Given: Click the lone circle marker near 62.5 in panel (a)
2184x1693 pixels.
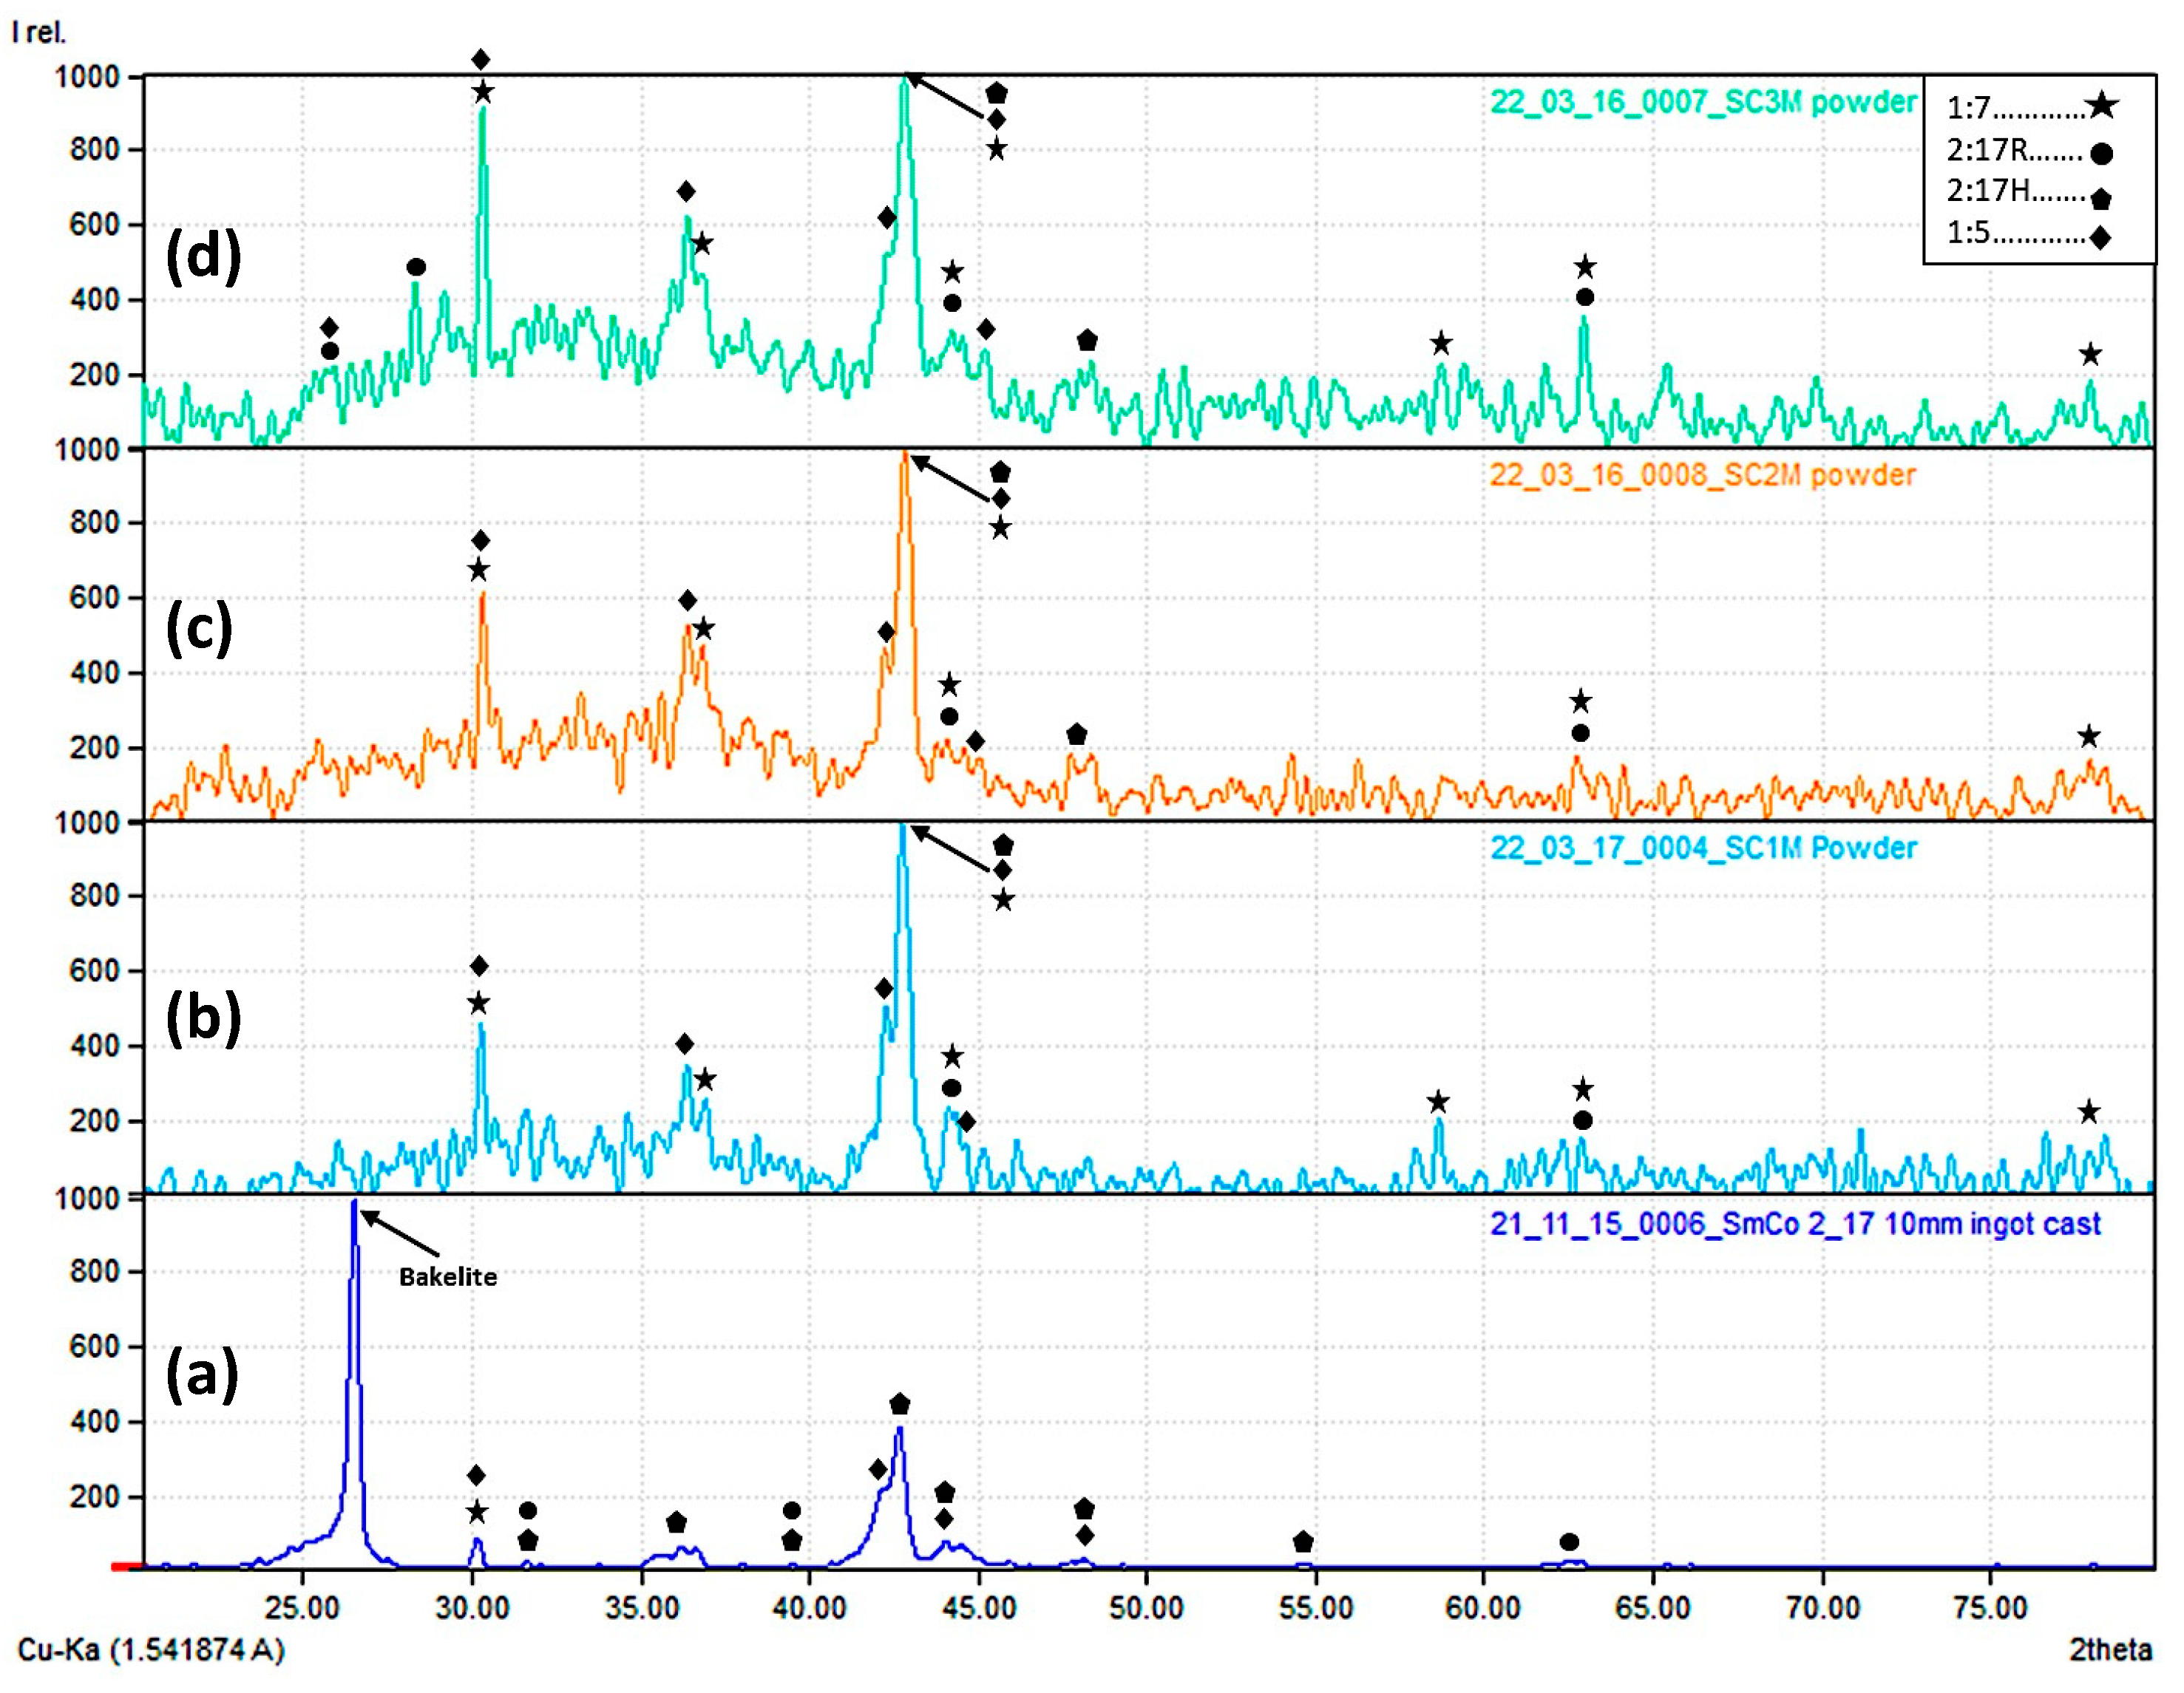Looking at the screenshot, I should tap(1569, 1542).
